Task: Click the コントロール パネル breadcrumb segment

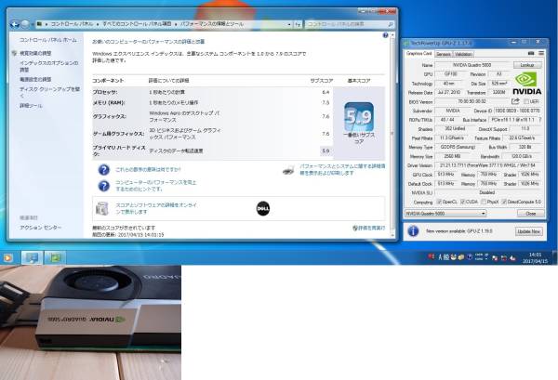Action: [x=72, y=24]
